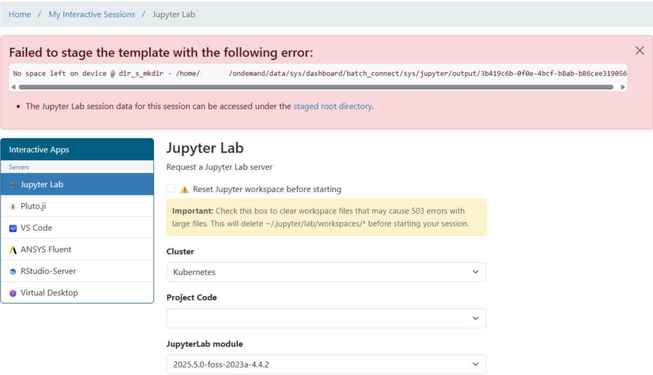Click the RStudio-Server app icon
The image size is (653, 375).
(13, 271)
